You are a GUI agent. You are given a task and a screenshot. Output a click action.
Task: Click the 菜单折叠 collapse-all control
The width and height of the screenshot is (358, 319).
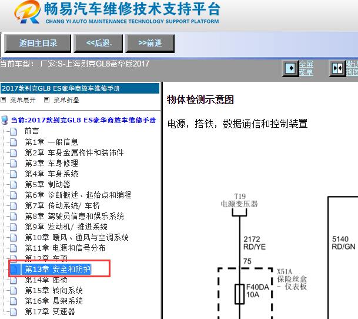click(x=66, y=100)
